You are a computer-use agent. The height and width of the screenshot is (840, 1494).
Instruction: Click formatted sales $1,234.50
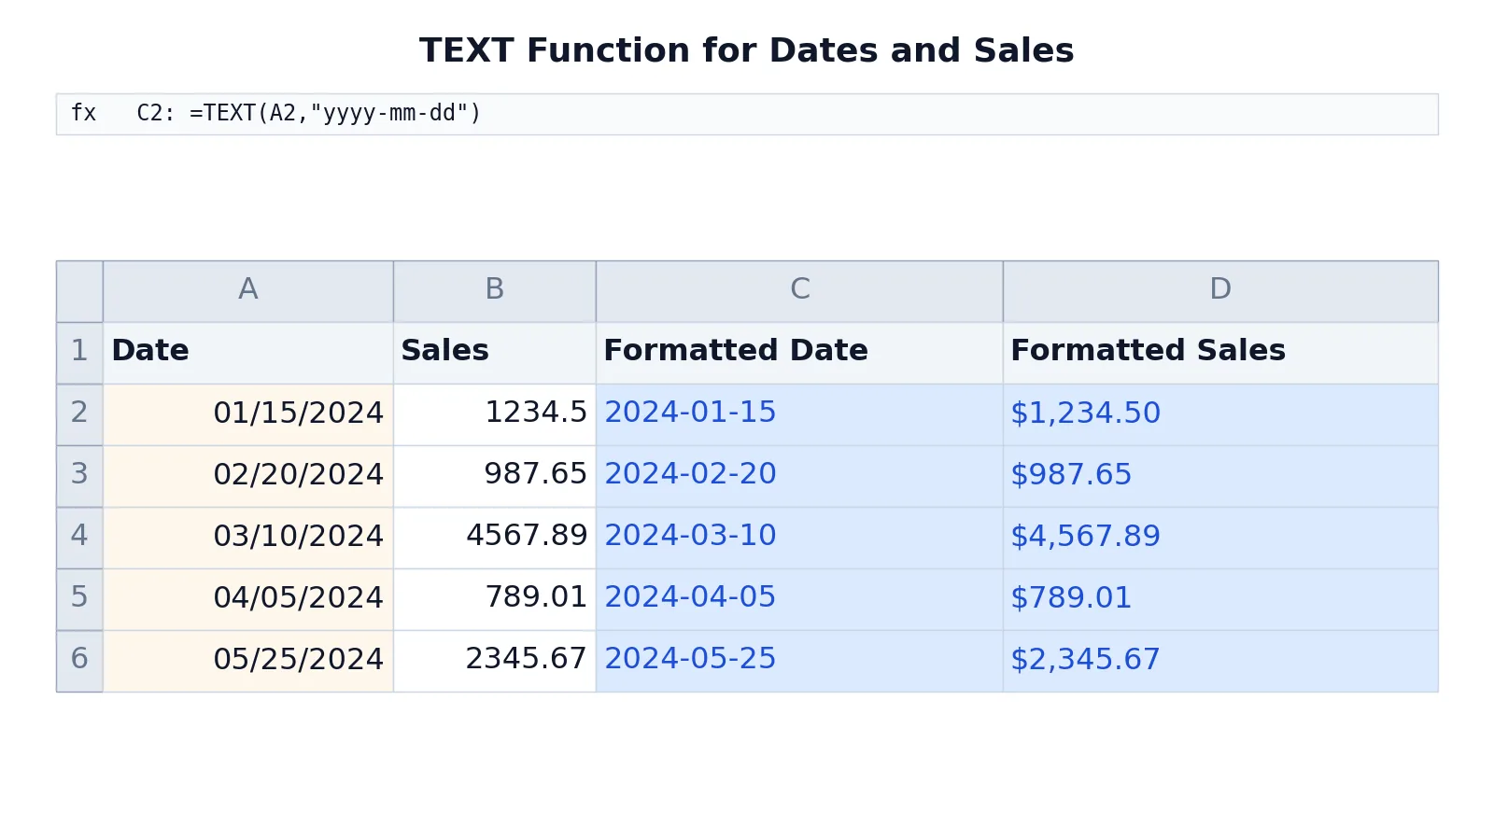(1220, 414)
